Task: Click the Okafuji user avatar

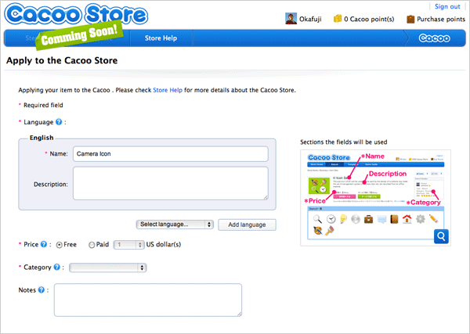Action: tap(291, 19)
